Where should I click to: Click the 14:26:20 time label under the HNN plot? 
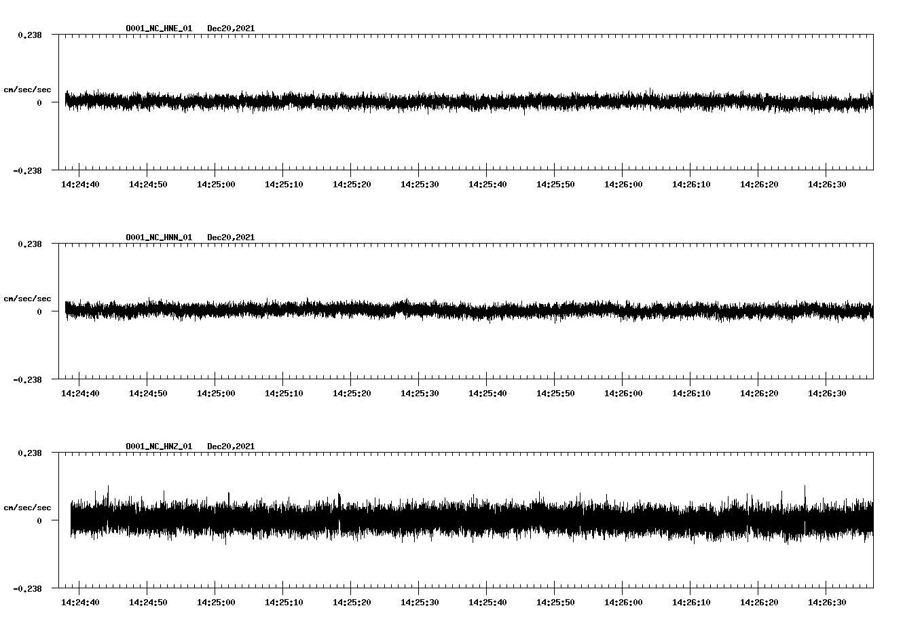(759, 394)
